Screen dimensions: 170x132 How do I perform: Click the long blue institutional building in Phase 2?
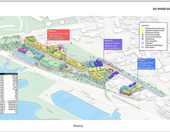point(113,75)
